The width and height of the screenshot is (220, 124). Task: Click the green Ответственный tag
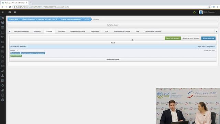click(16, 56)
